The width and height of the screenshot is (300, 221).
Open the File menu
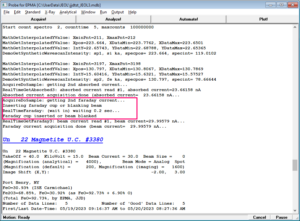(x=7, y=12)
